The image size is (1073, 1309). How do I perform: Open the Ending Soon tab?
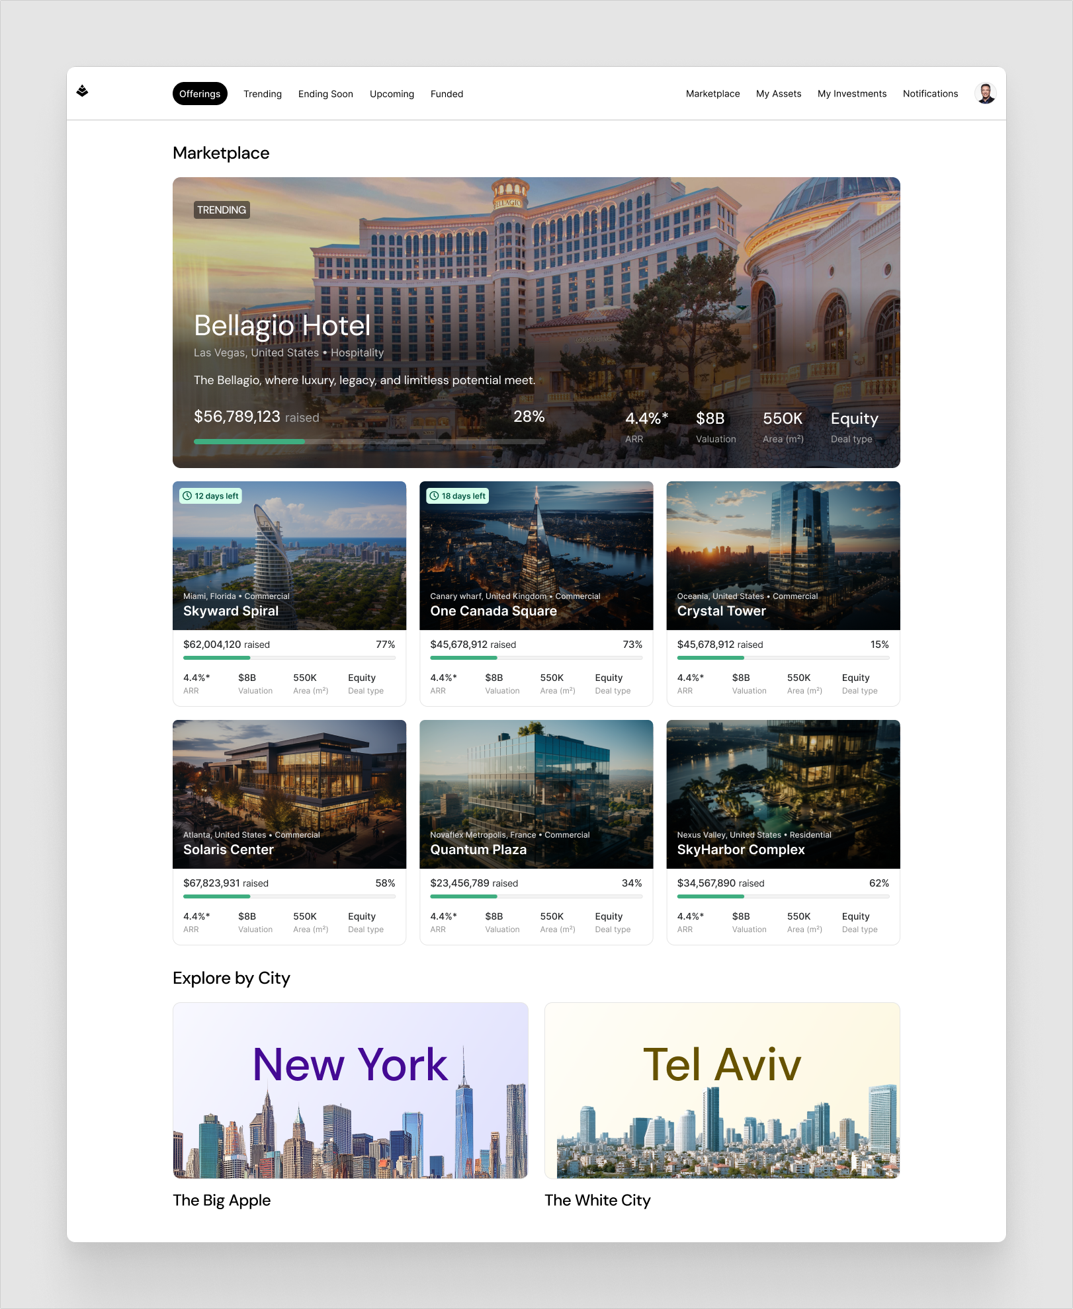[325, 94]
